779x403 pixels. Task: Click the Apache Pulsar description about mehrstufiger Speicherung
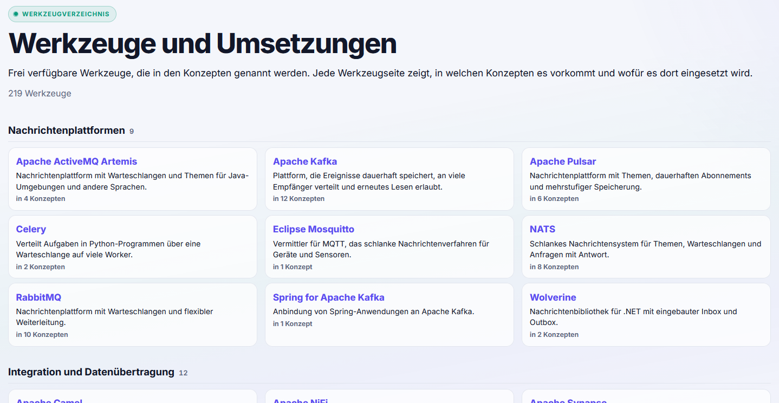640,181
